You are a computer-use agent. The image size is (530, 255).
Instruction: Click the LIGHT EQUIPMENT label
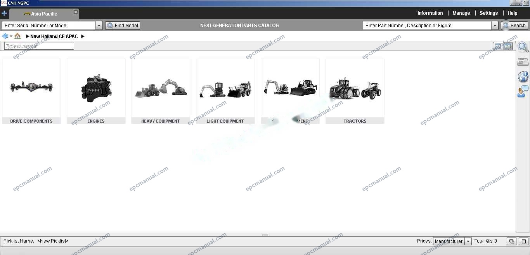click(x=225, y=121)
